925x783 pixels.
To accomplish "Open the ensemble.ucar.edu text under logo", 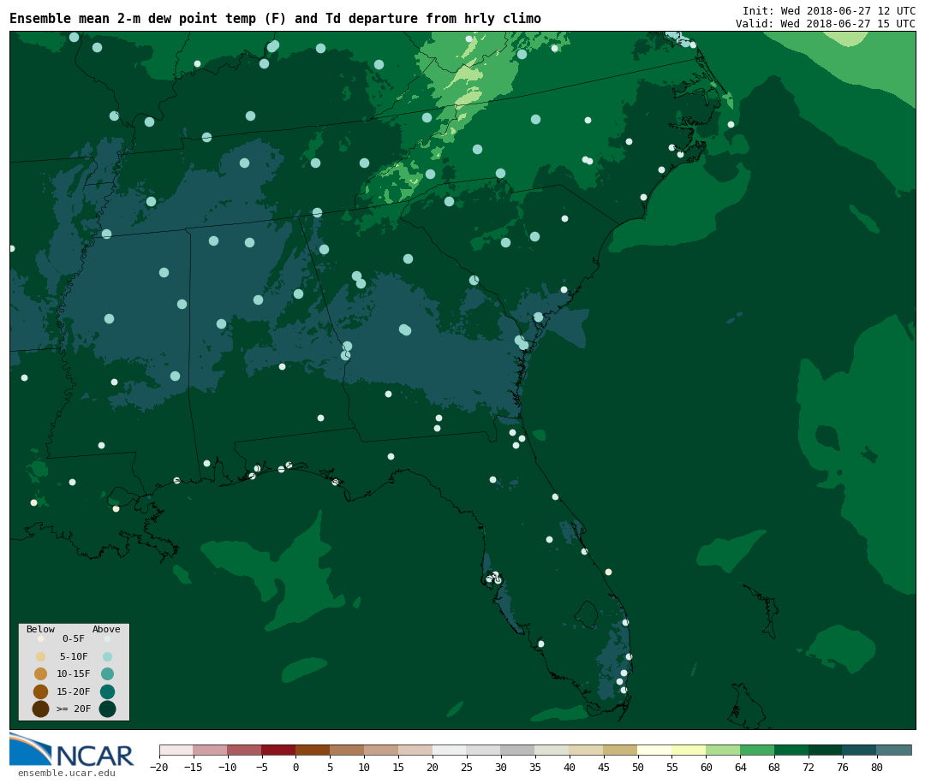I will (67, 773).
